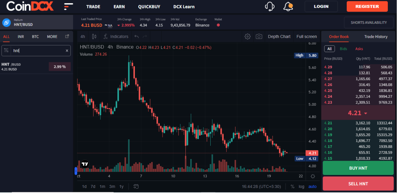Toggle log scale on the chart
The width and height of the screenshot is (397, 193).
[301, 186]
